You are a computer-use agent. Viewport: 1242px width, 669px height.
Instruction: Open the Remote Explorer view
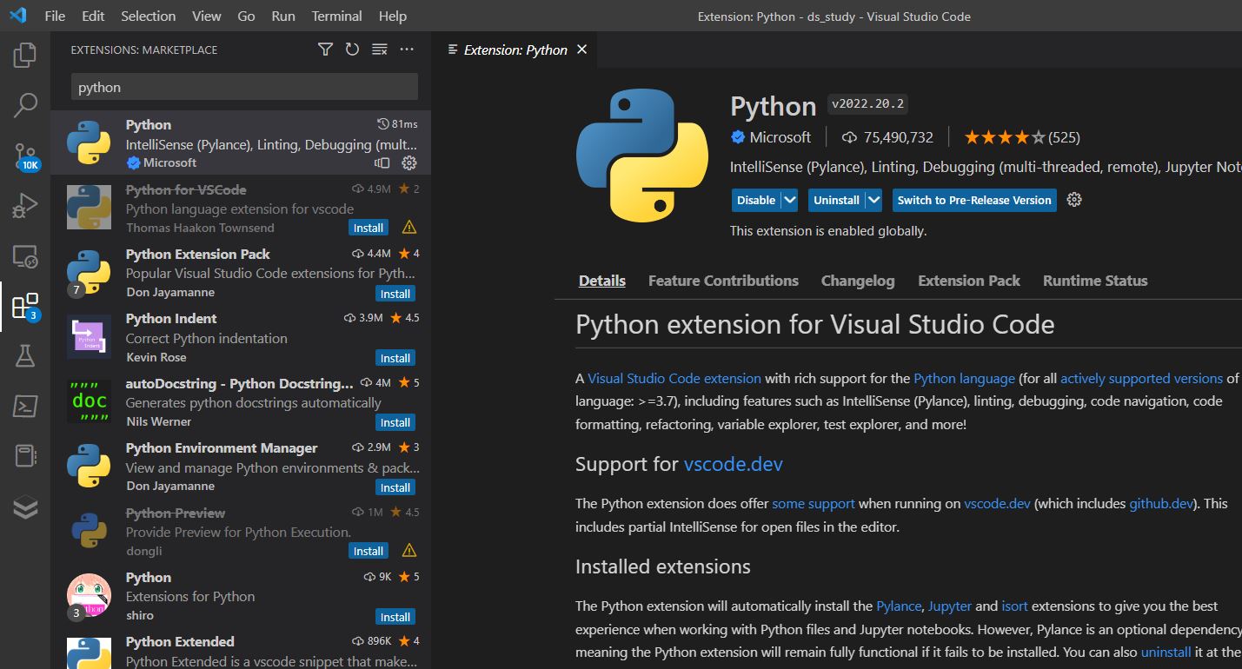[25, 256]
